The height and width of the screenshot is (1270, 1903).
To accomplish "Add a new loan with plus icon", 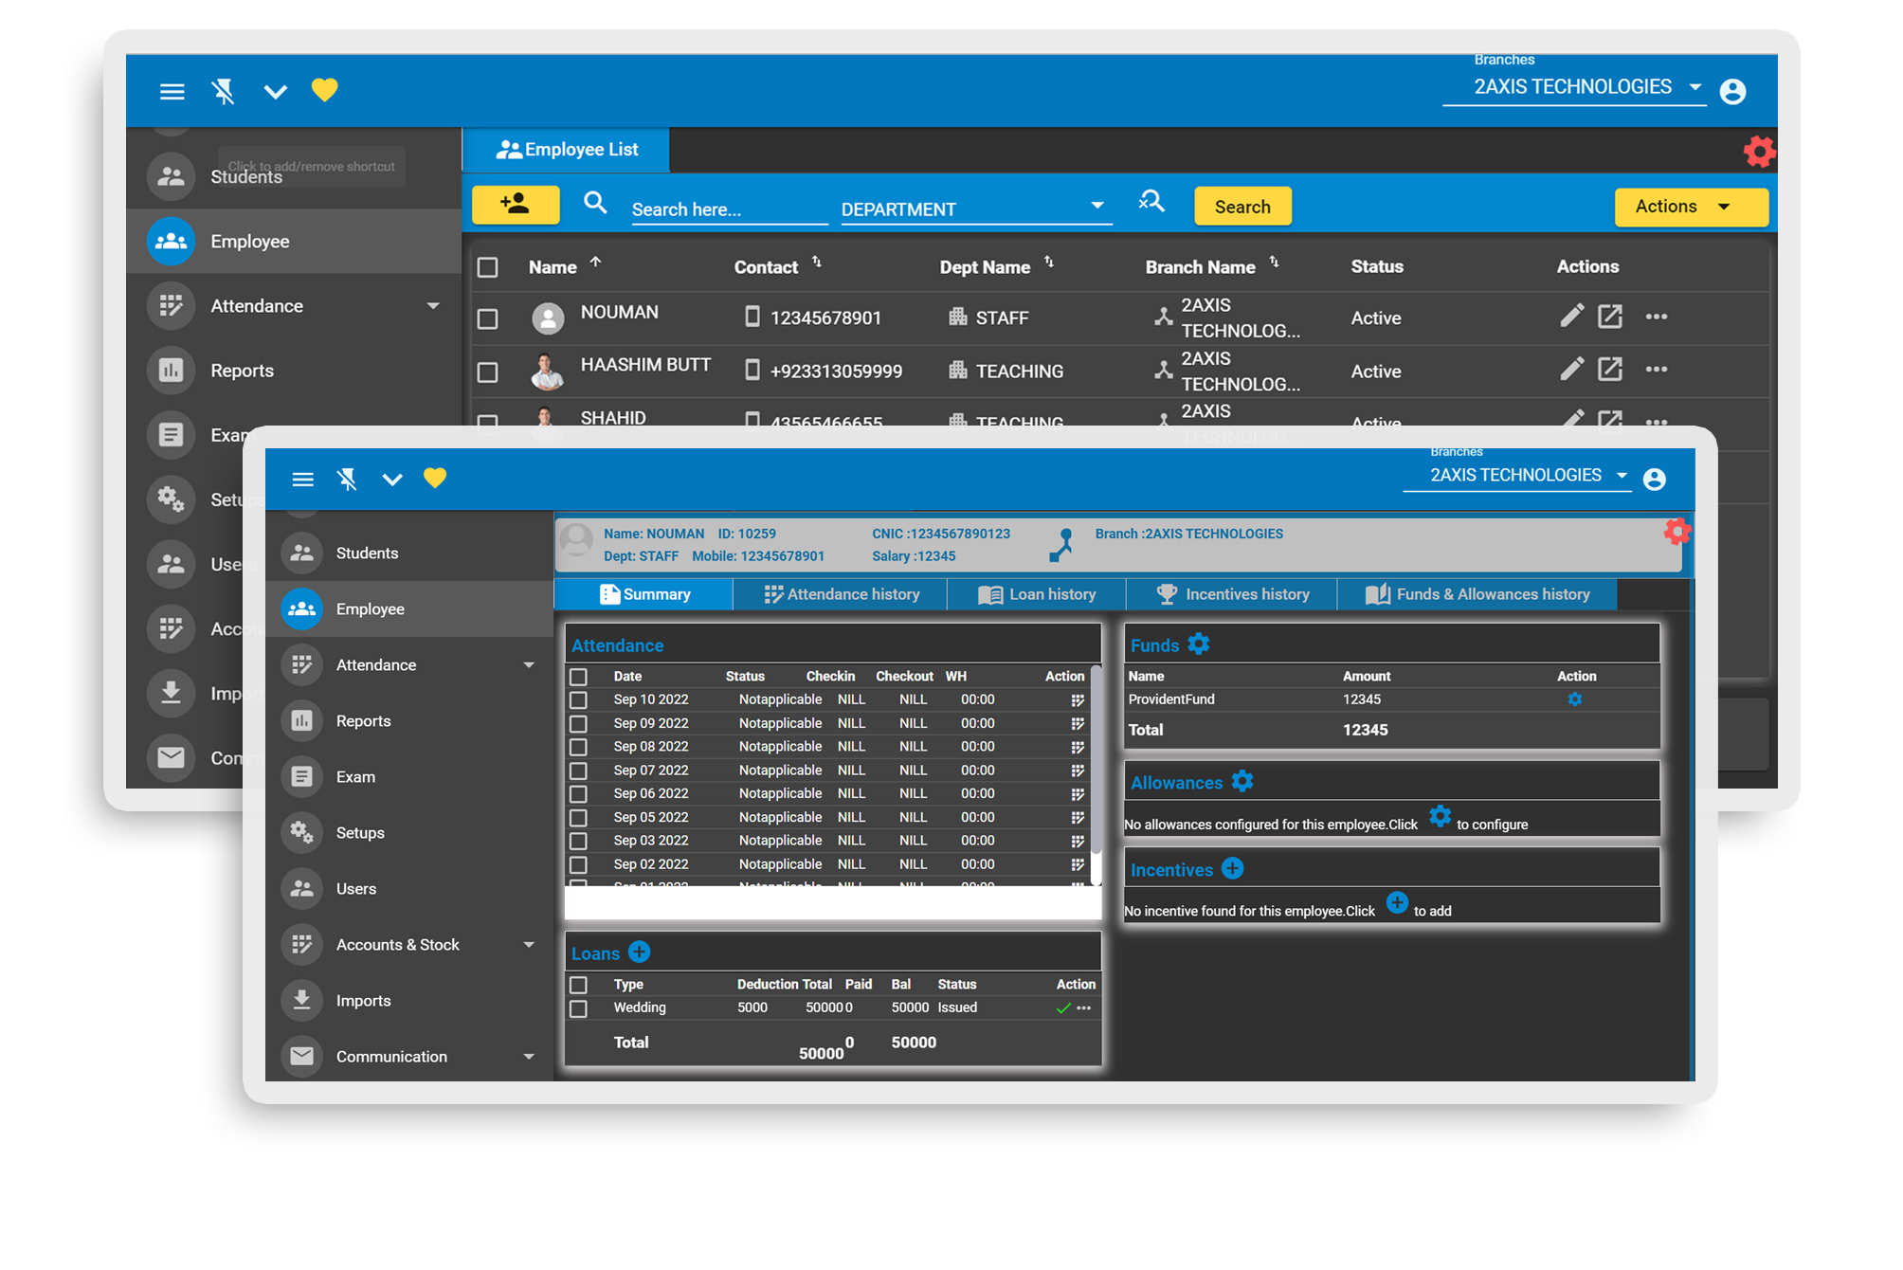I will pos(640,952).
